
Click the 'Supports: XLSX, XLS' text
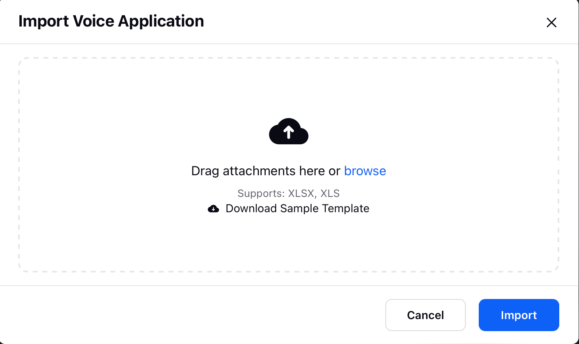[289, 193]
